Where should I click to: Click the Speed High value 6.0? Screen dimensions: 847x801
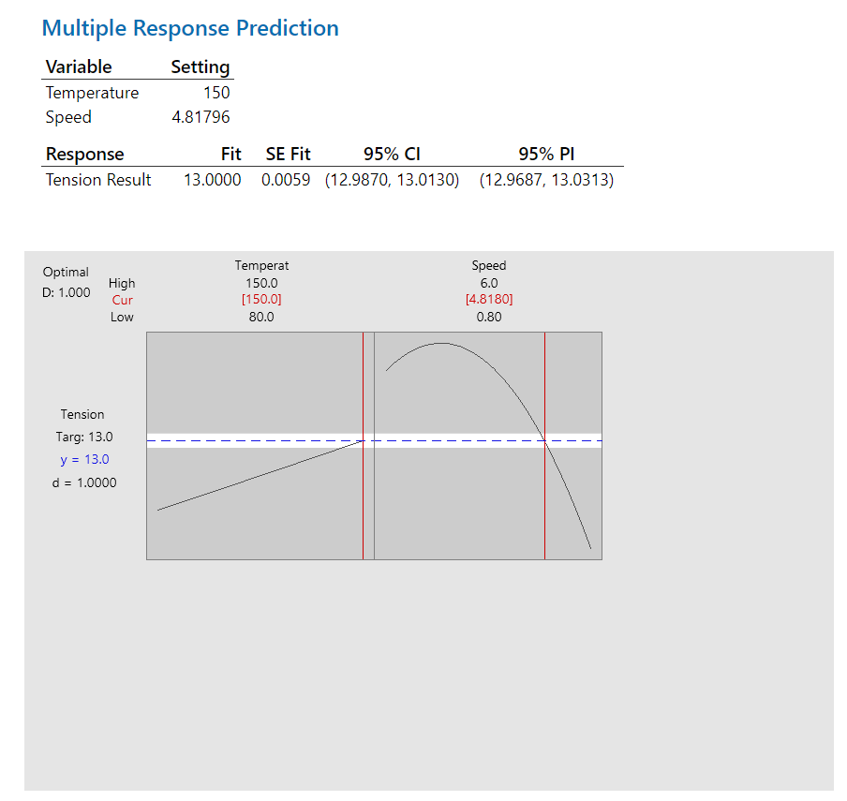coord(489,283)
